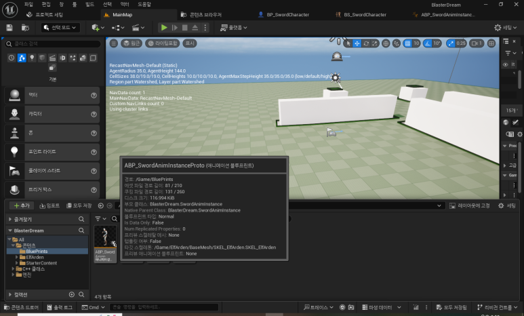The height and width of the screenshot is (316, 524).
Task: Open the 원근 perspective view dropdown
Action: tap(132, 43)
